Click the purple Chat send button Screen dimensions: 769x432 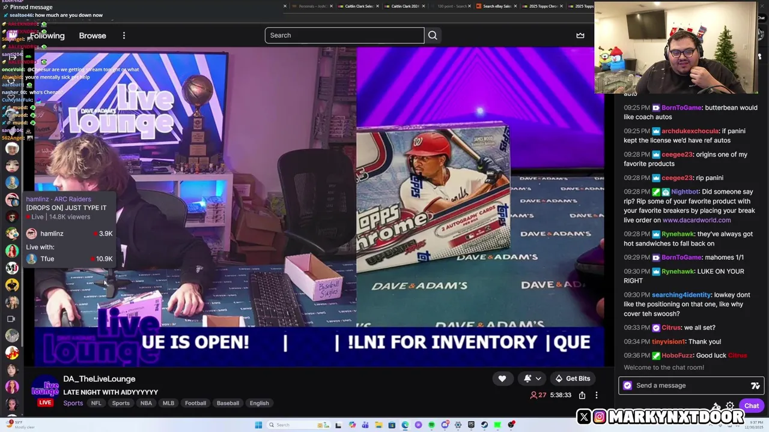coord(752,406)
